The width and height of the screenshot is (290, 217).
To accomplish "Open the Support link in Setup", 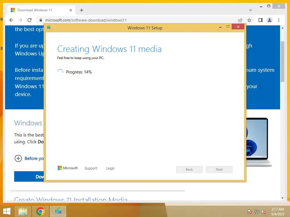I will 91,168.
